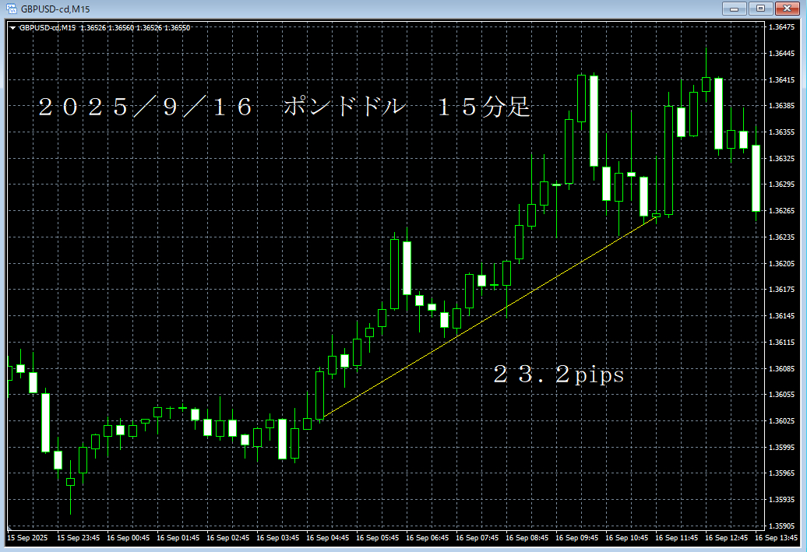Close the GBPUSD-cd,M15 chart window
Image resolution: width=807 pixels, height=552 pixels.
[x=787, y=9]
